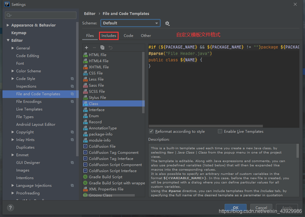Select the HTML File template icon

coord(85,55)
